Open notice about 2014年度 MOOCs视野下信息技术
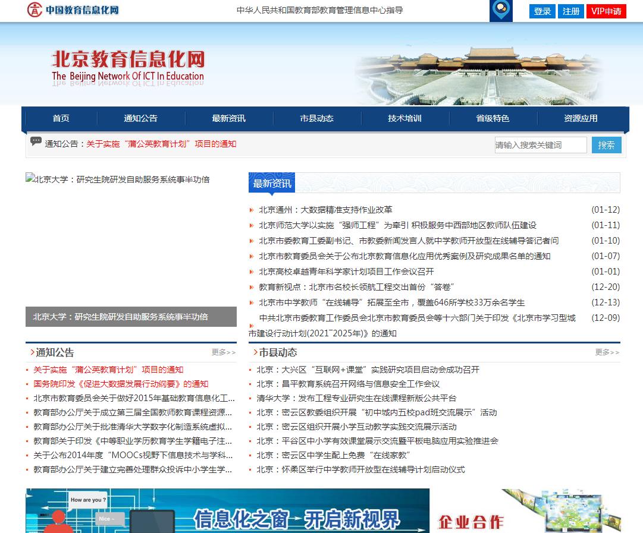The height and width of the screenshot is (533, 643). (133, 455)
